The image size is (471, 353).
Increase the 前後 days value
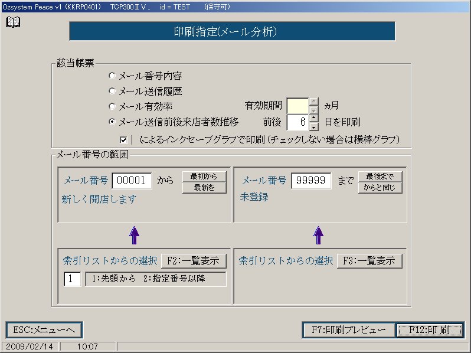[314, 118]
